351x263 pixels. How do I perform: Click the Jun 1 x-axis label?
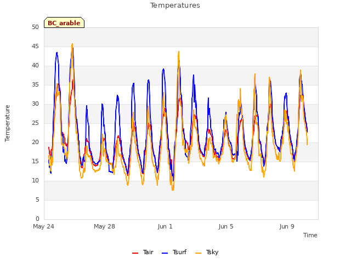click(x=165, y=226)
